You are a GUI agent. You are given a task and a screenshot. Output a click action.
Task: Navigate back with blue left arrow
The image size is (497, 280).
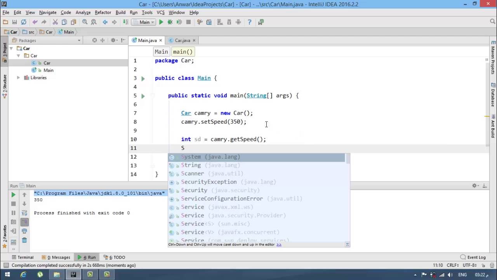point(105,22)
